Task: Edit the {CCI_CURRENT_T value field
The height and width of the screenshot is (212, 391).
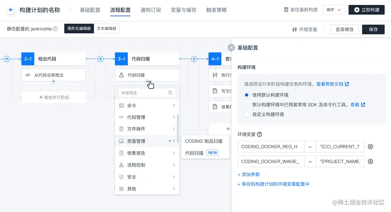Action: tap(340, 147)
